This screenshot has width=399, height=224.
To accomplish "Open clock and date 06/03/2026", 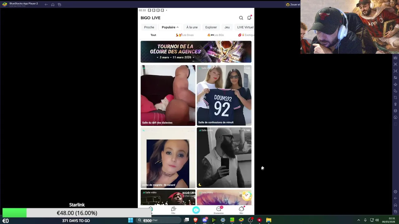I will point(388,220).
